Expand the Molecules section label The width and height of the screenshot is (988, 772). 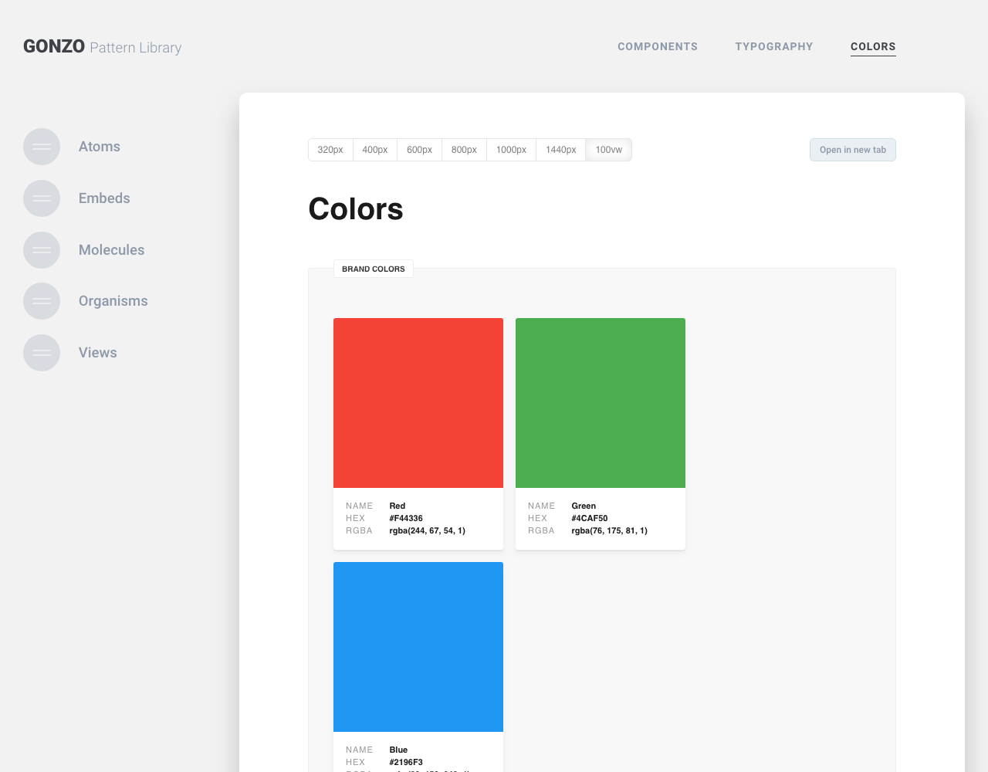112,250
